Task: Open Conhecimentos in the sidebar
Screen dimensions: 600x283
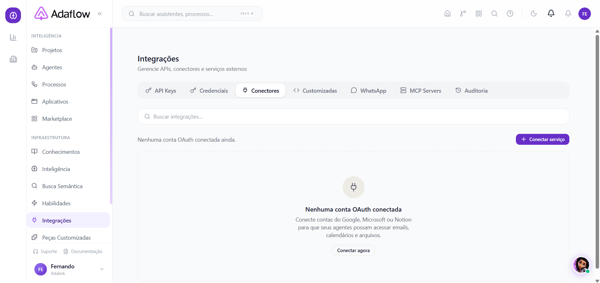Action: tap(68, 152)
